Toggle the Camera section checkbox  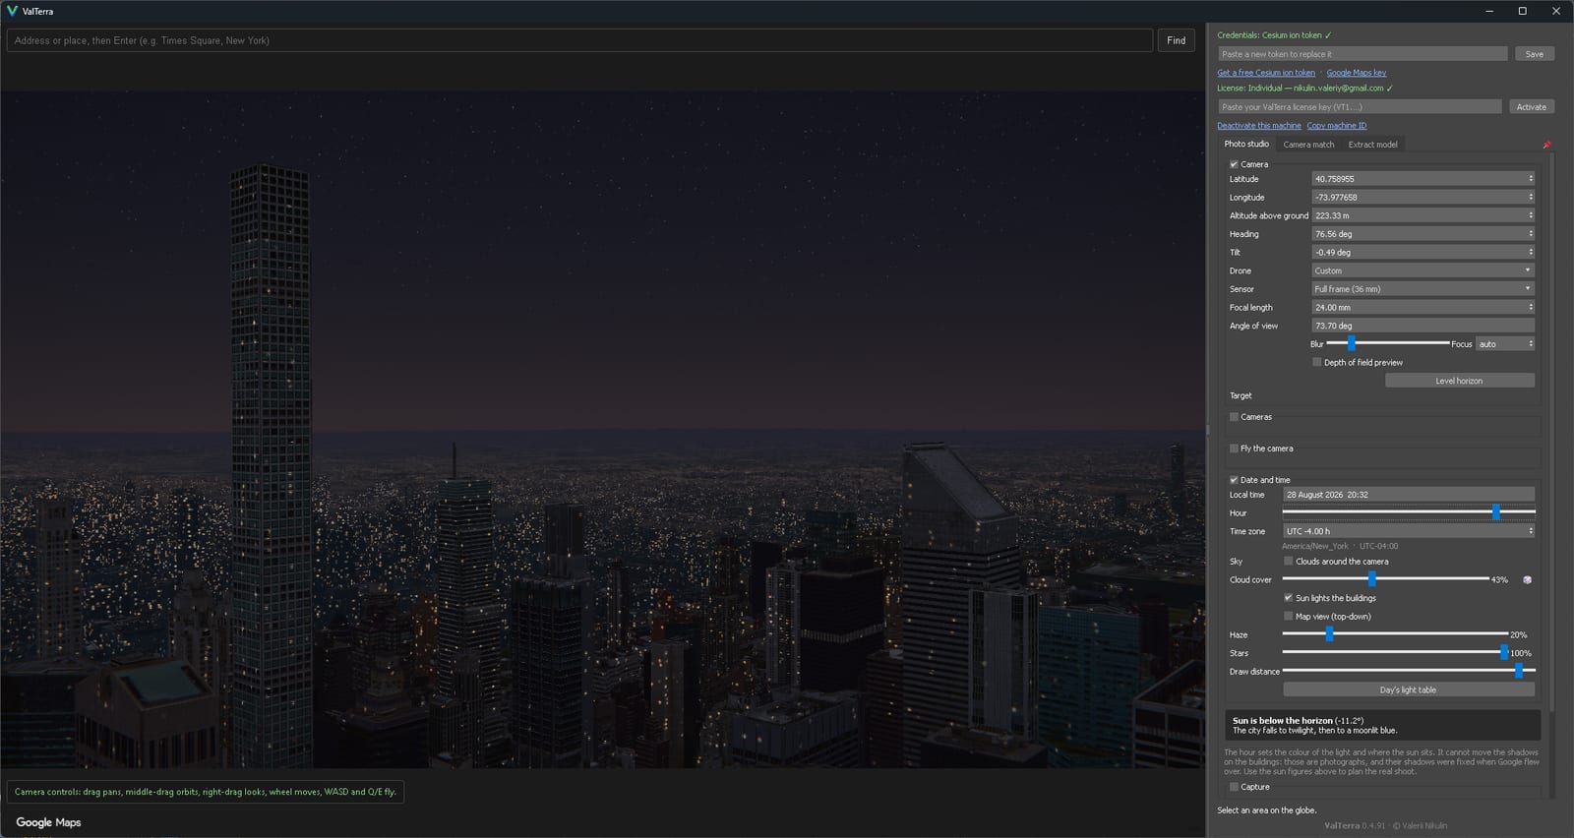pos(1234,164)
